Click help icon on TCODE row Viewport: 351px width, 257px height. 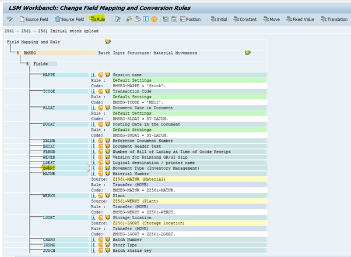tap(101, 91)
